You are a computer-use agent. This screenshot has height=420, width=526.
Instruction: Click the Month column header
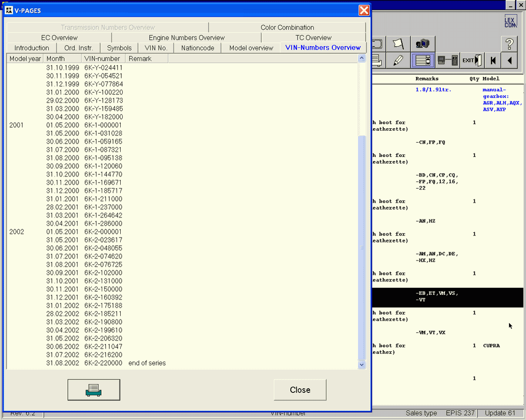click(x=62, y=58)
